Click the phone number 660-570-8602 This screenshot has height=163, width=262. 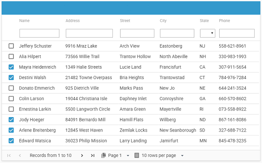(232, 99)
